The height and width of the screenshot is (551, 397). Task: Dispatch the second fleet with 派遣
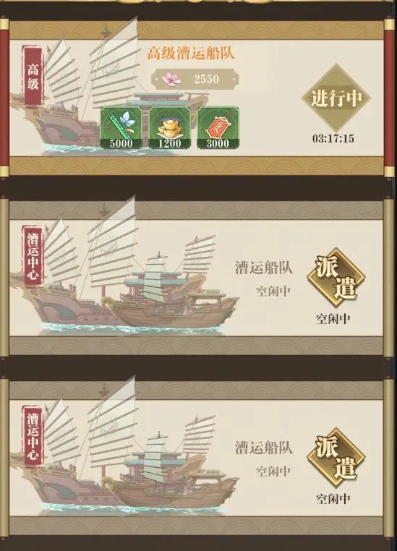click(336, 278)
